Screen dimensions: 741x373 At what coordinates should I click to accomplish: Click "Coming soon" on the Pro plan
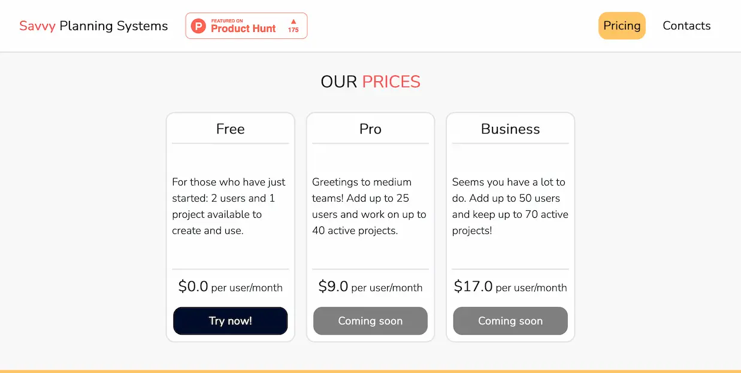[370, 321]
